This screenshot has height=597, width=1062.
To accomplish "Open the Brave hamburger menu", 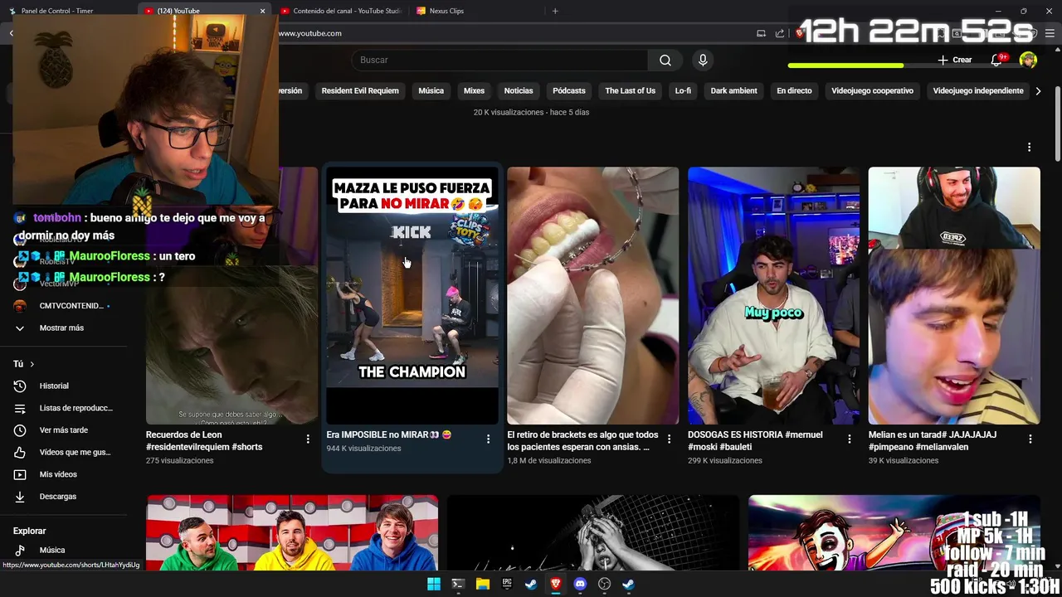I will tap(1050, 33).
